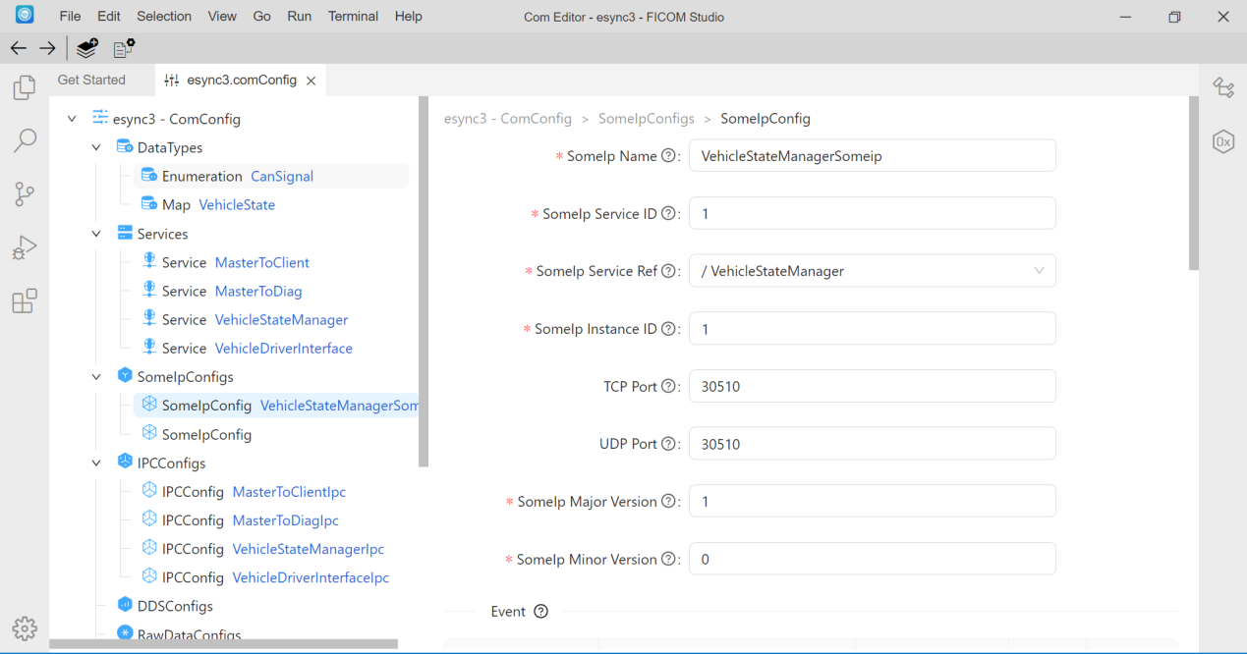
Task: Open the Go menu
Action: click(261, 16)
